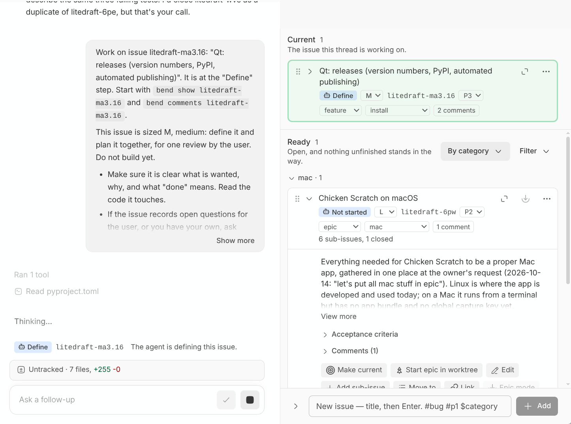Click the New issue title input field
The width and height of the screenshot is (571, 424).
410,406
